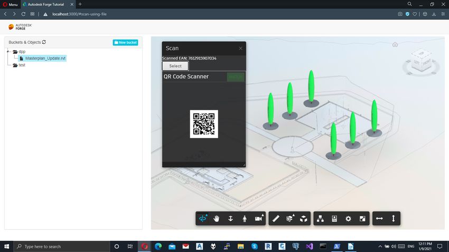
Task: Click the green QR Code Scanner button
Action: click(236, 76)
